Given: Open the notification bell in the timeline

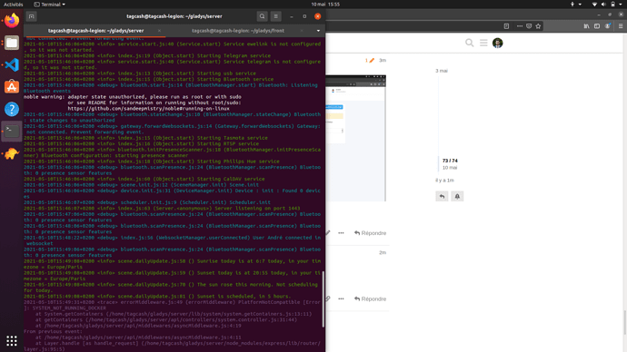Looking at the screenshot, I should click(x=457, y=196).
